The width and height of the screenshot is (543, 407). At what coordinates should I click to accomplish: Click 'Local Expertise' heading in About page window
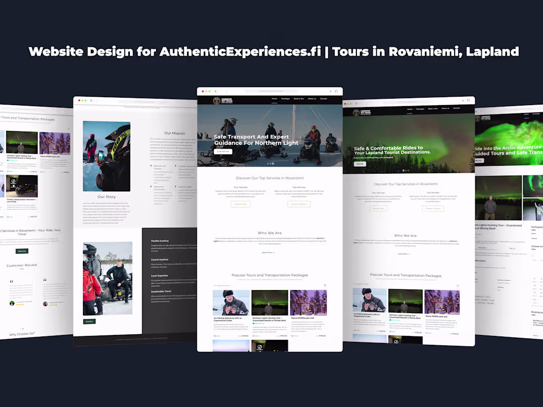pos(159,275)
